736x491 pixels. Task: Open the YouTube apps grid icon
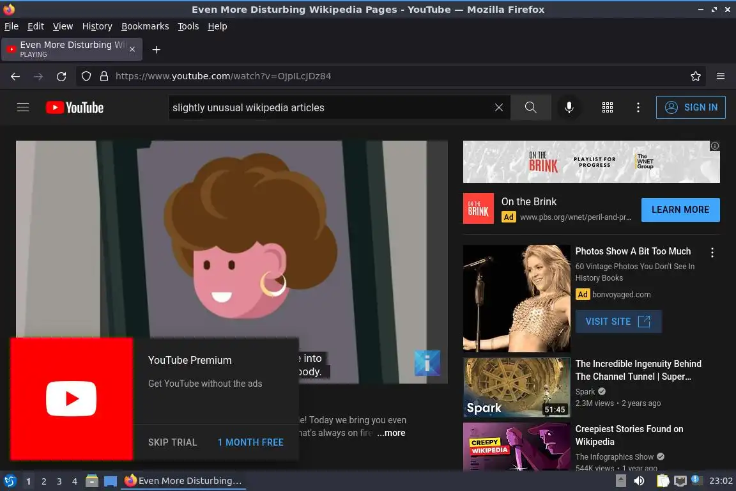pos(608,107)
